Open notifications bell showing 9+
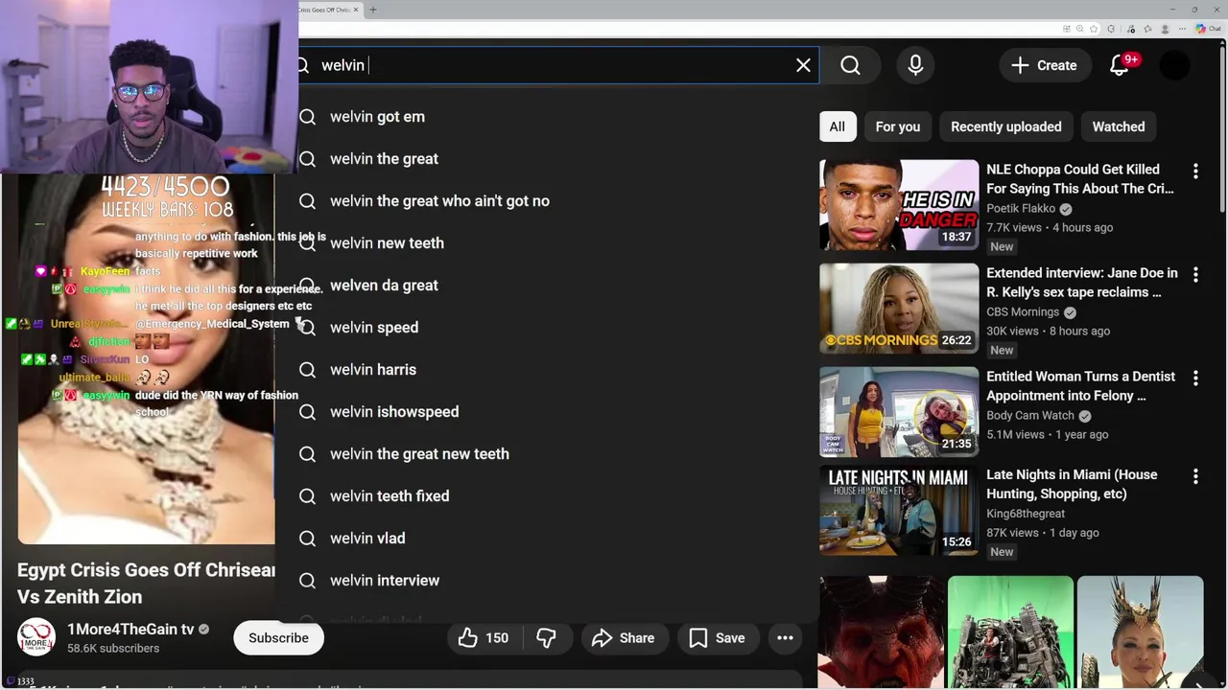This screenshot has width=1228, height=690. 1120,65
